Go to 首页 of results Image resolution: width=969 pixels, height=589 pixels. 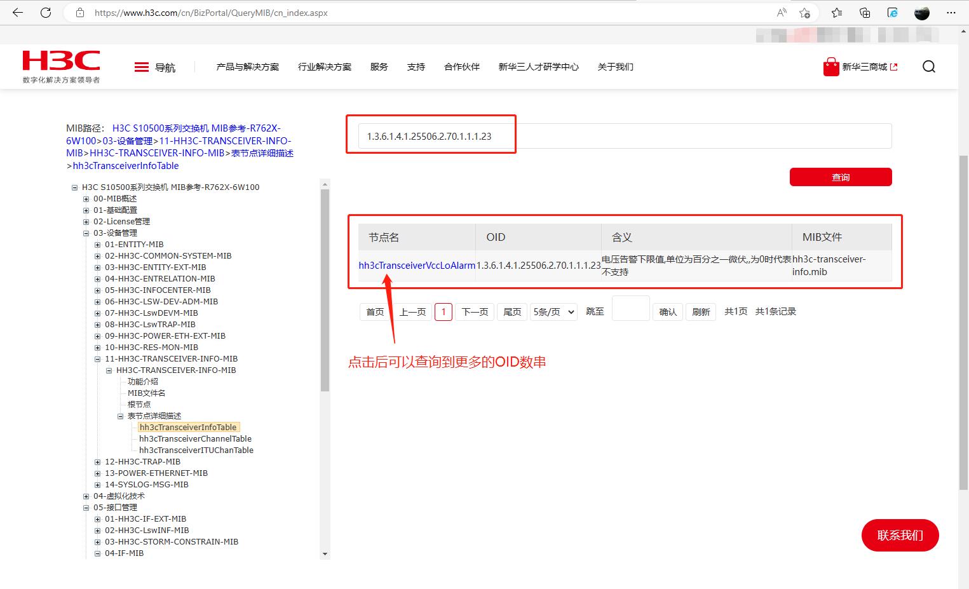coord(375,312)
